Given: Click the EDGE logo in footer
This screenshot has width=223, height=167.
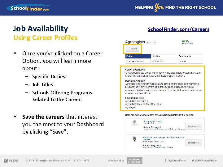Looking at the screenshot, I should pyautogui.click(x=11, y=161).
